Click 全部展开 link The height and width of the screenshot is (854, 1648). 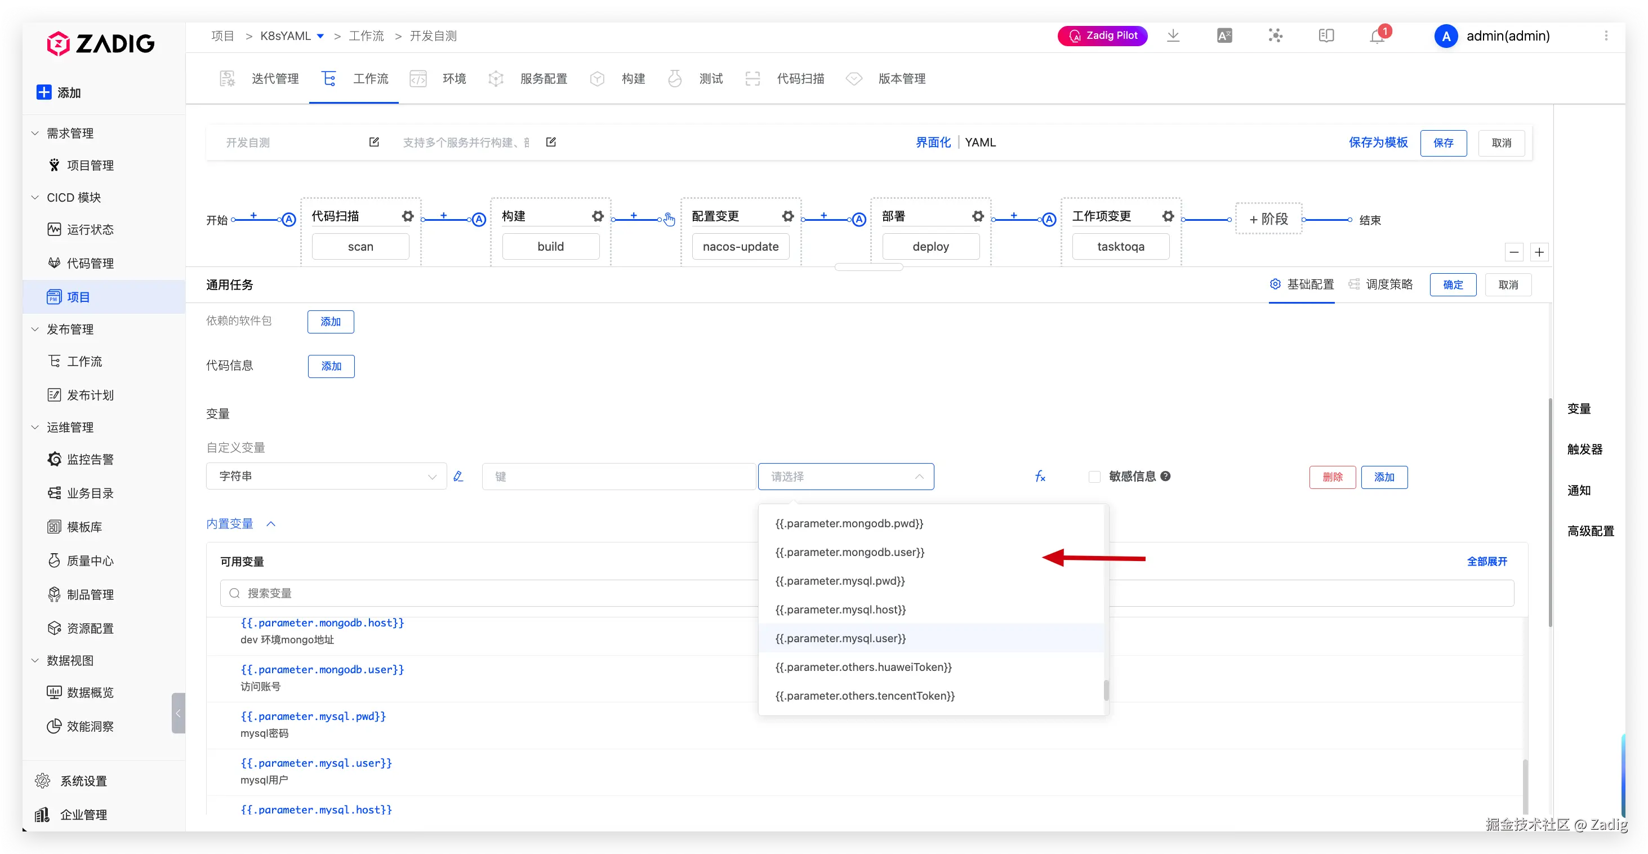pos(1487,561)
